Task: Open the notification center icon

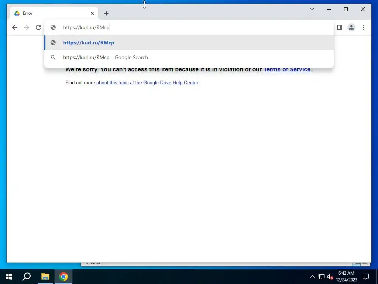Action: (366, 277)
